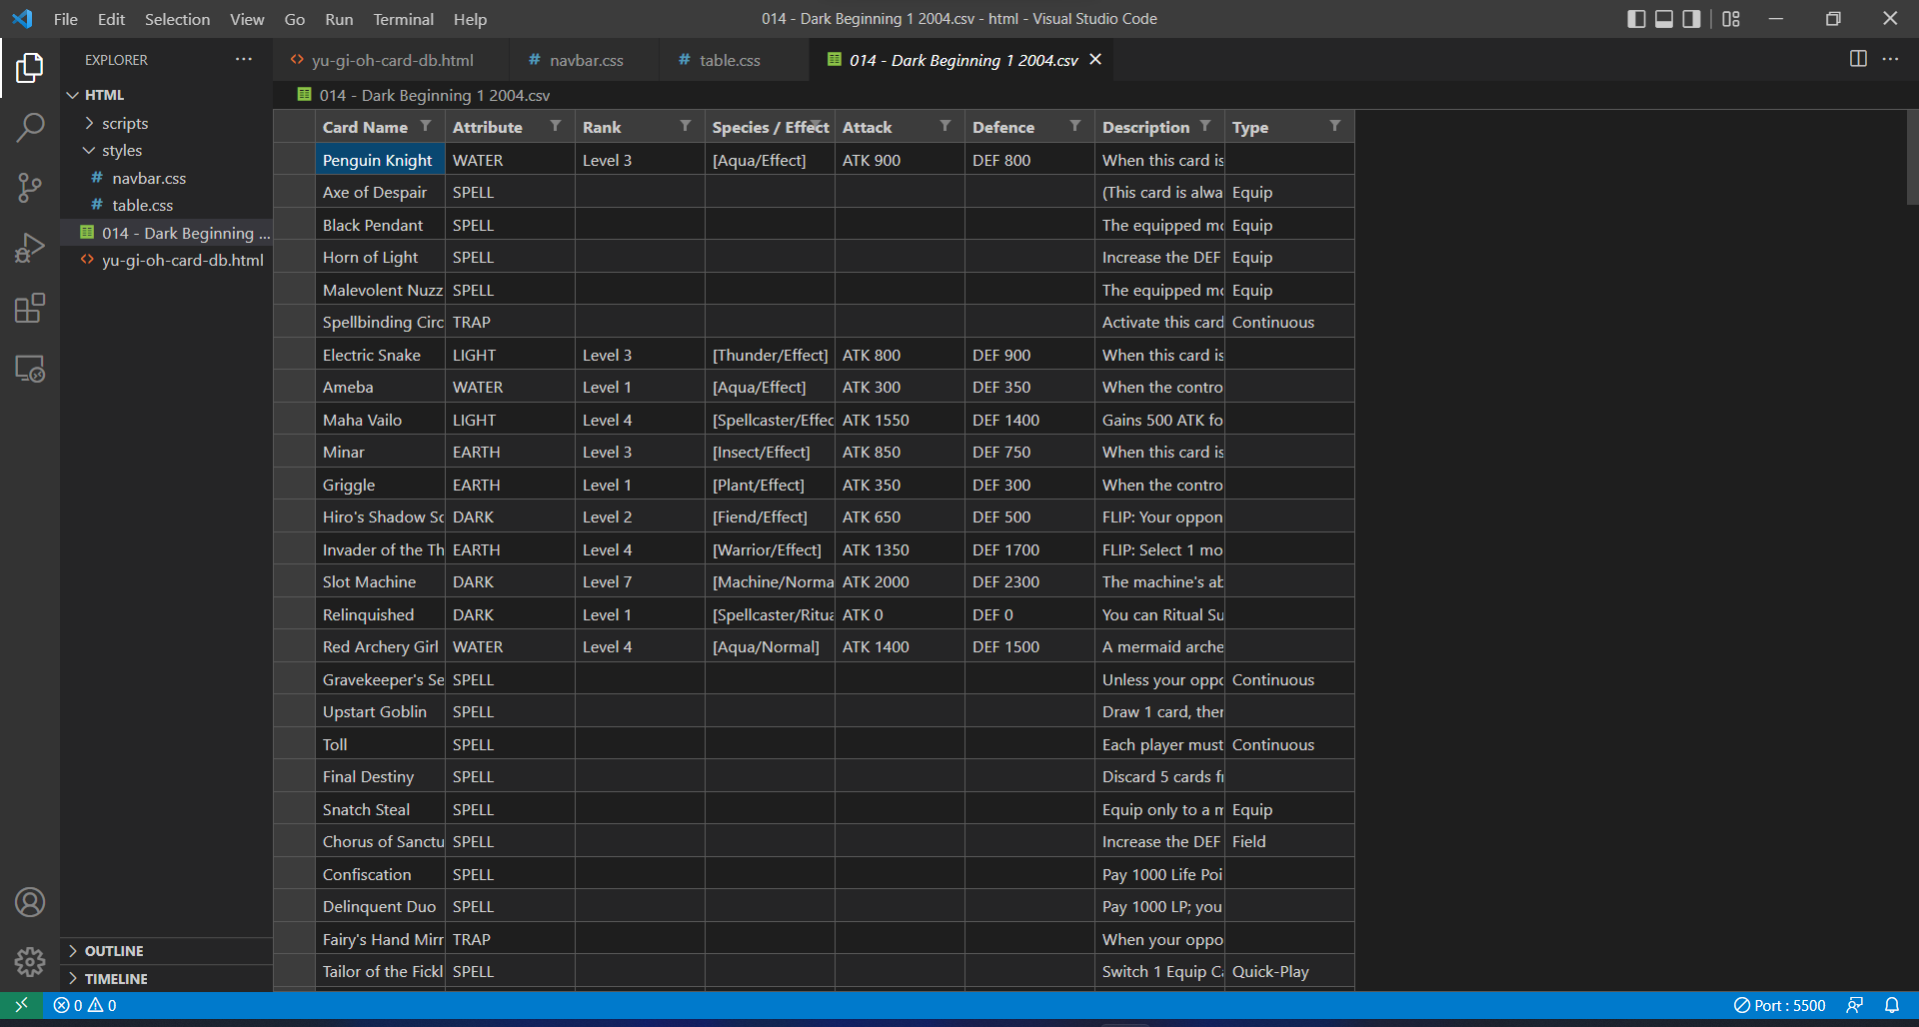Screen dimensions: 1919x1027
Task: Open the Extensions view
Action: (x=30, y=308)
